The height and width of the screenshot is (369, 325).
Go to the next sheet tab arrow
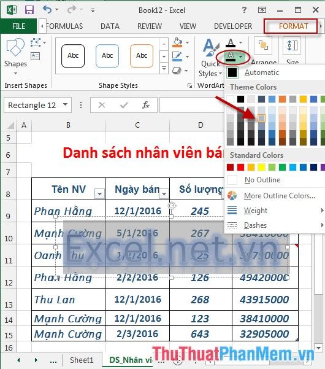[x=36, y=360]
